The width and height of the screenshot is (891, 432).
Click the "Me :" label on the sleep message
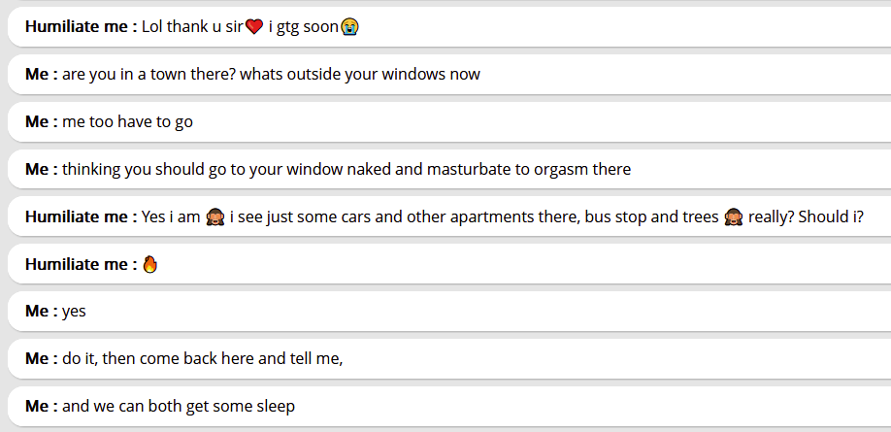(42, 407)
